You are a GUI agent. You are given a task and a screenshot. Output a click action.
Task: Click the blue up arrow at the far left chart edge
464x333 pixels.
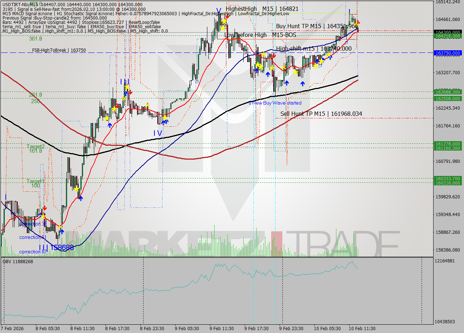tap(5, 197)
